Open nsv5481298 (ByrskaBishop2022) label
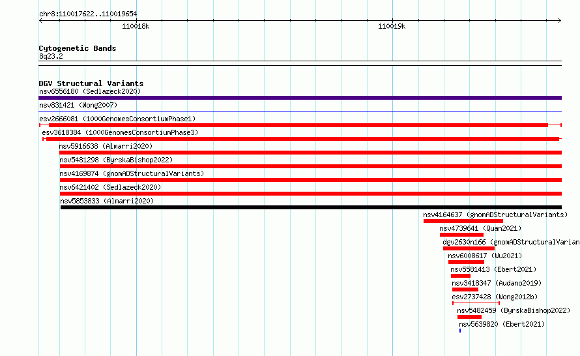Screen dimensions: 580x356 tap(116, 160)
